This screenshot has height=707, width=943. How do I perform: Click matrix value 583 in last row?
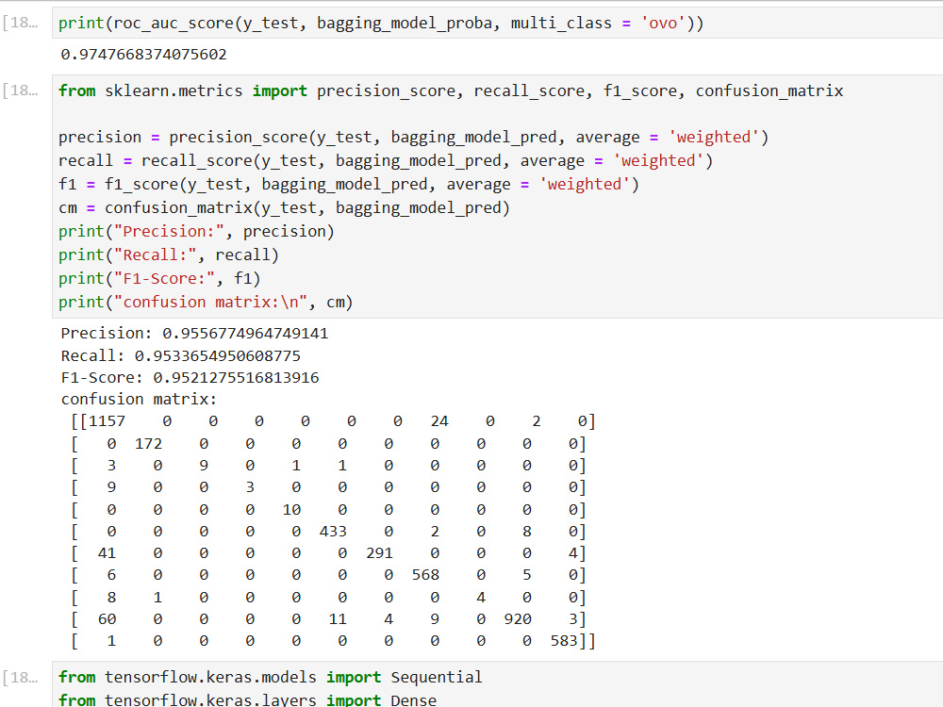564,641
